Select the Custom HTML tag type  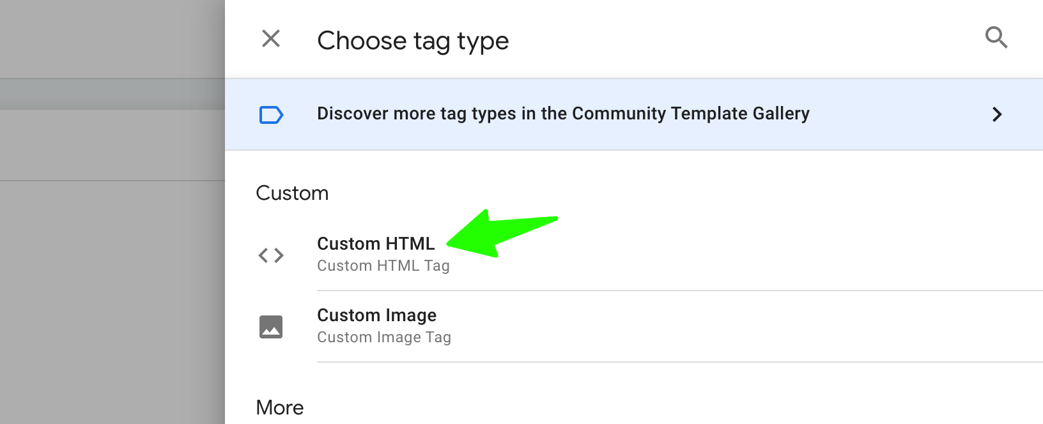click(375, 244)
